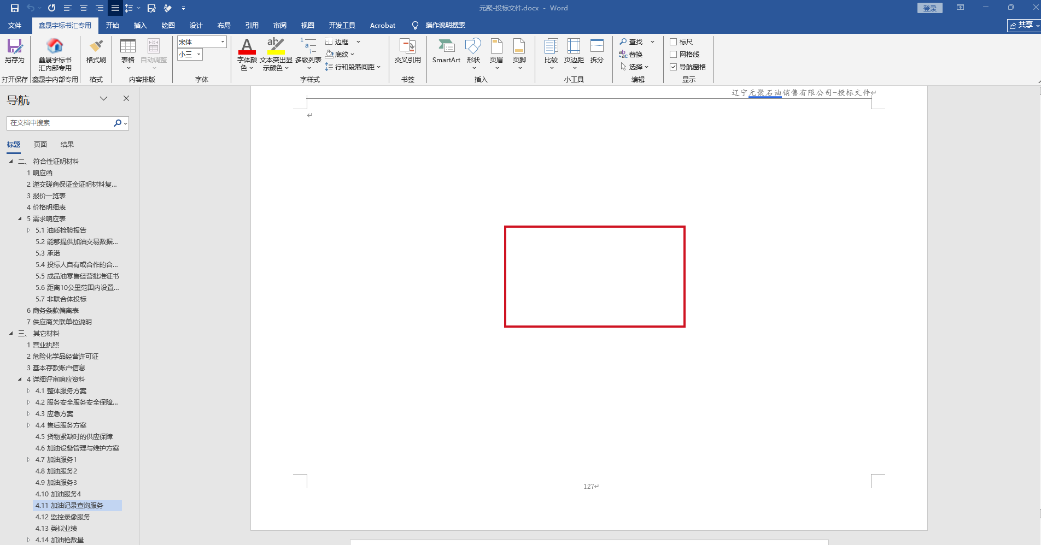Open customize quick access toolbar dropdown
This screenshot has height=545, width=1041.
183,8
